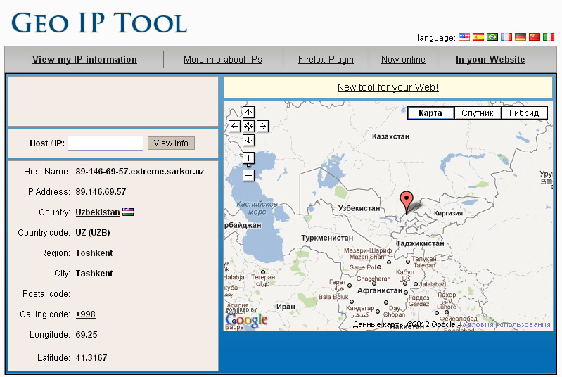Click the Казахстан label on map
Screen dimensions: 562x377
coord(390,136)
